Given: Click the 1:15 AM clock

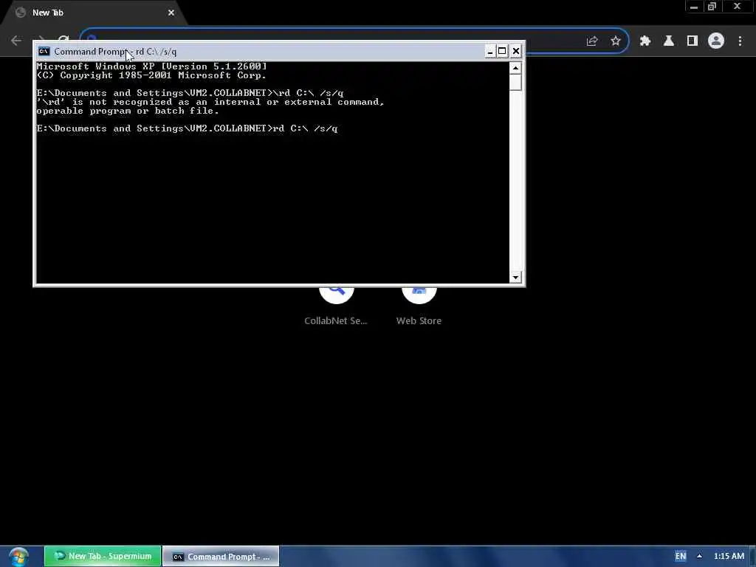Looking at the screenshot, I should click(729, 556).
